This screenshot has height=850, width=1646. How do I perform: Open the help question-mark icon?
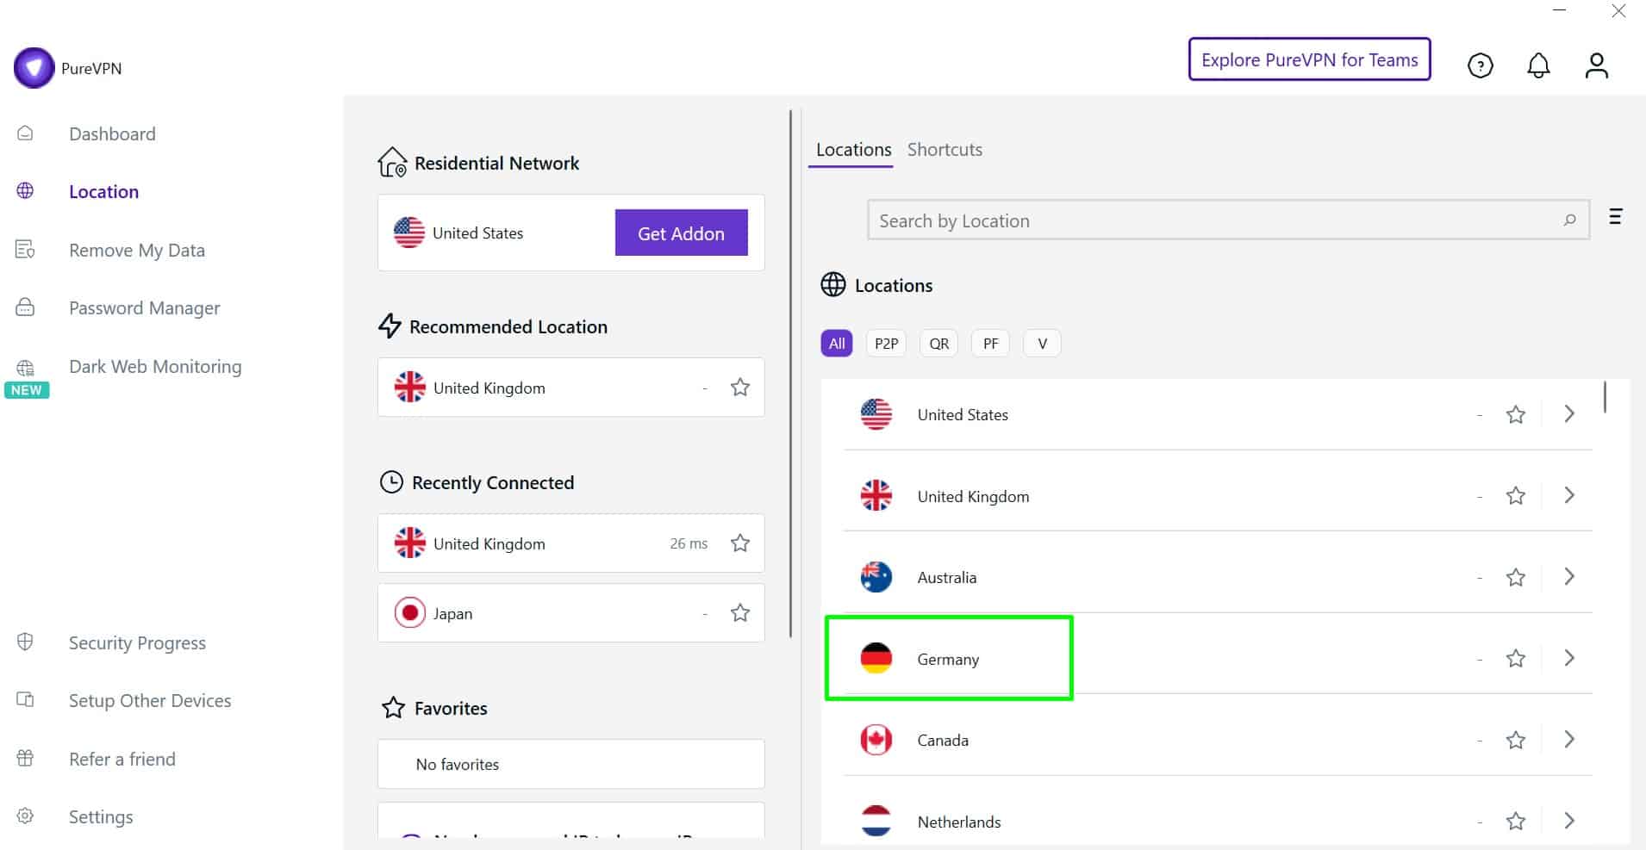click(1480, 65)
